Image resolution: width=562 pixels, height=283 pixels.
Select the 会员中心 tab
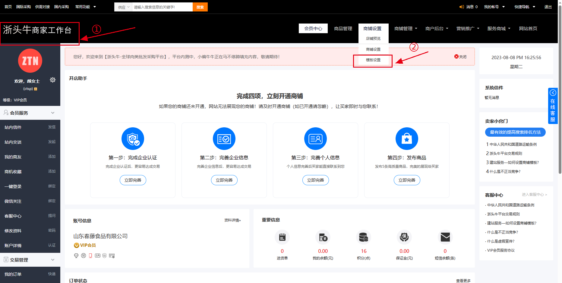313,28
